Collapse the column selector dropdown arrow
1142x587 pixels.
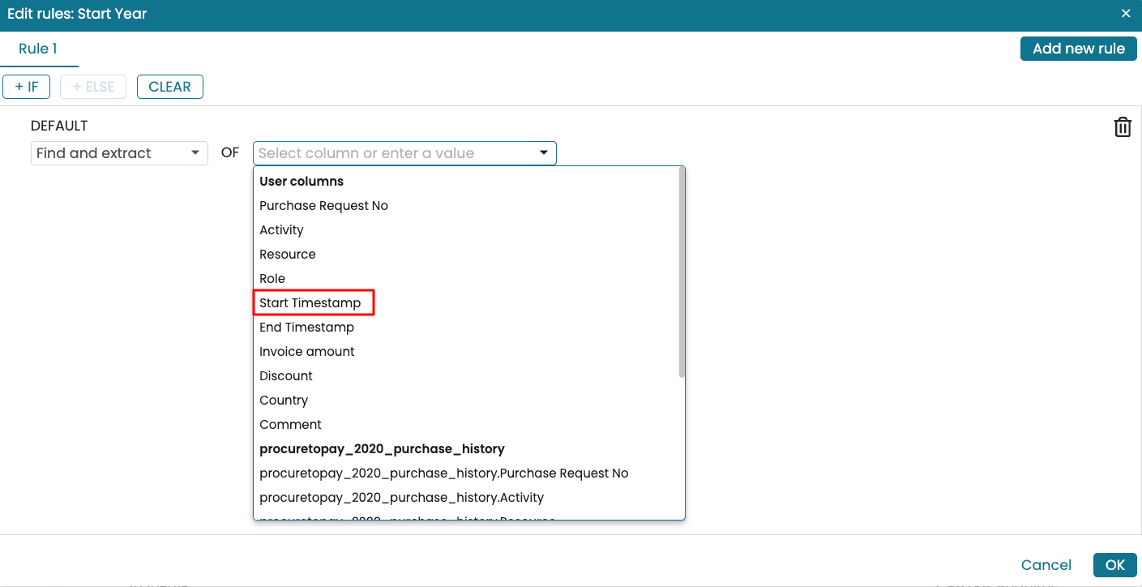pyautogui.click(x=544, y=153)
